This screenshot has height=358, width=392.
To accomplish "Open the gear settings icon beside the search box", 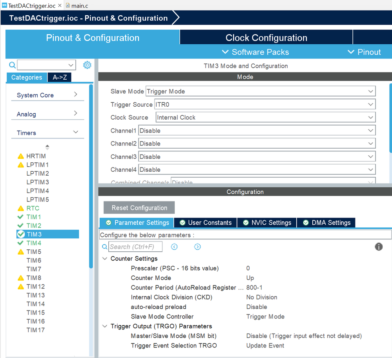I will point(87,65).
